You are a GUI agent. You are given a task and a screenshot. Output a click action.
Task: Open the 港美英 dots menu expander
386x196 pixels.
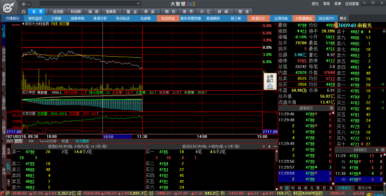(x=120, y=12)
